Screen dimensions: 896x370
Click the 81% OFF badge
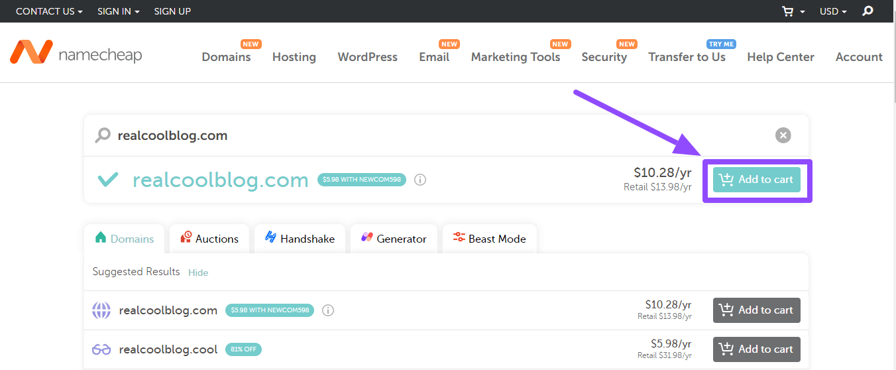(x=244, y=349)
